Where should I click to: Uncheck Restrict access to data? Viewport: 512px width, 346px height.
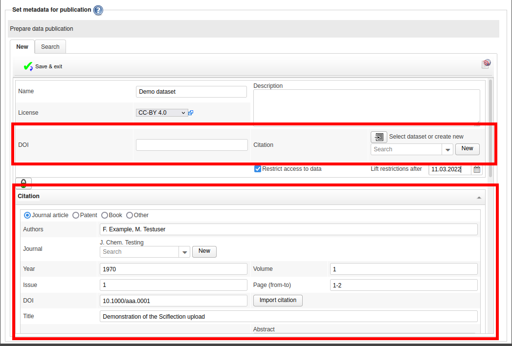[258, 169]
